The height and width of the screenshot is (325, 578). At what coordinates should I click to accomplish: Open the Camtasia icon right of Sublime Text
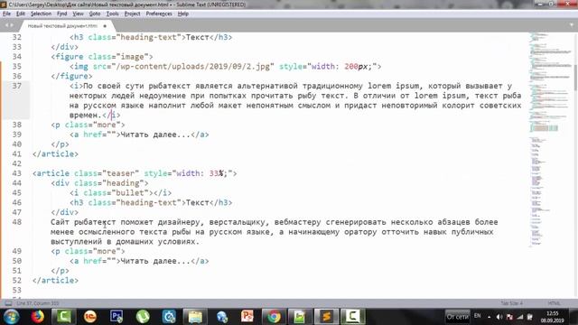353,317
